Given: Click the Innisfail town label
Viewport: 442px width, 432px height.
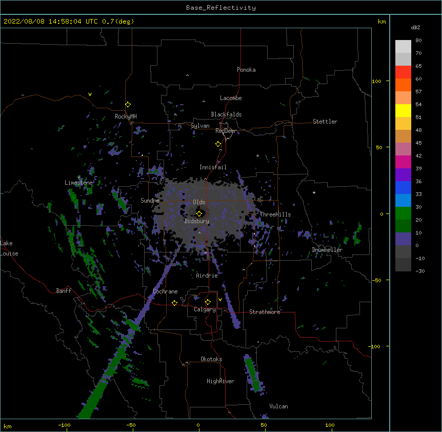Looking at the screenshot, I should click(213, 167).
